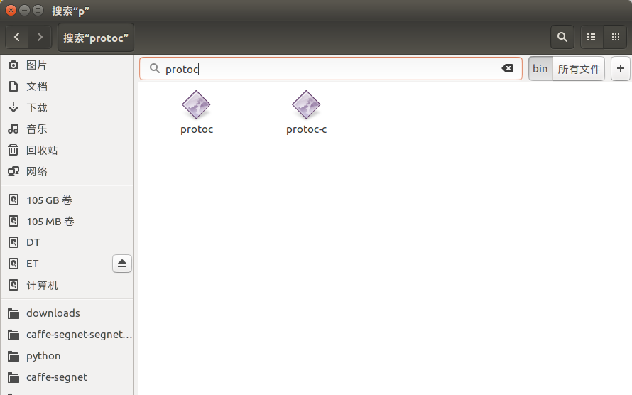The height and width of the screenshot is (395, 632).
Task: Toggle search via the magnifier toolbar button
Action: tap(562, 37)
